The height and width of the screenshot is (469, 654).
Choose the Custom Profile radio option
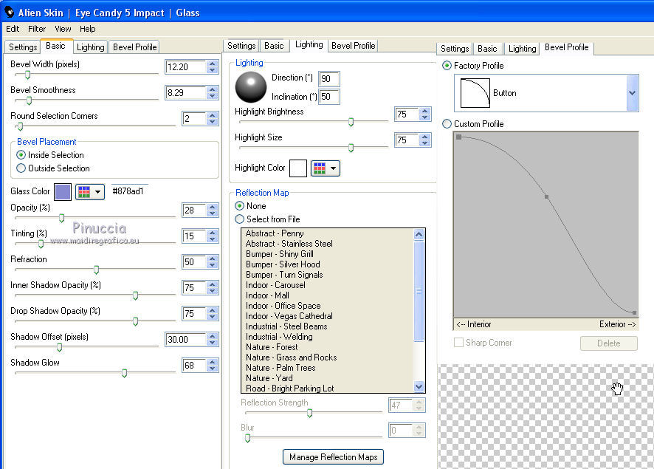click(x=447, y=124)
